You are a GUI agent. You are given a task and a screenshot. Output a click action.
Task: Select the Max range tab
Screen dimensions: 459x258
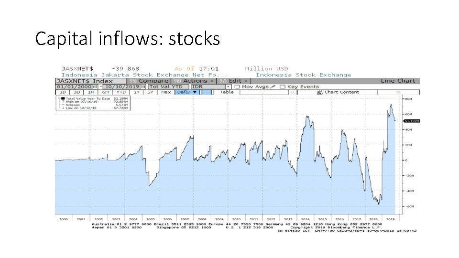click(166, 92)
